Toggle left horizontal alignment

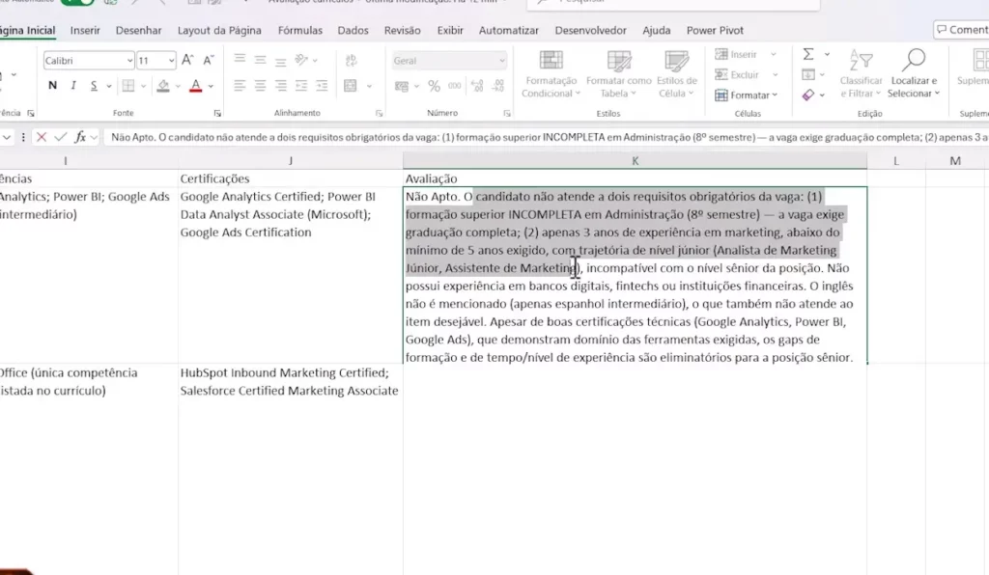[240, 86]
